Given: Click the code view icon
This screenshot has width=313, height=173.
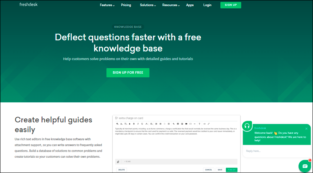Looking at the screenshot, I should (x=204, y=124).
